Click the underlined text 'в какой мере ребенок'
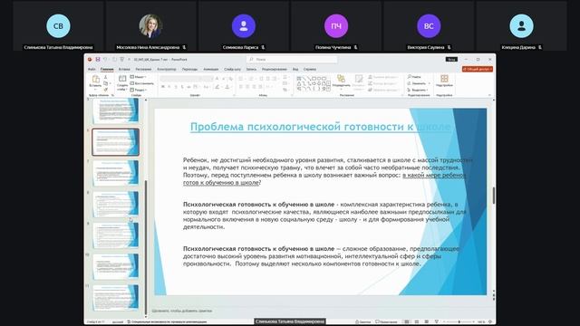The image size is (580, 326). 434,175
